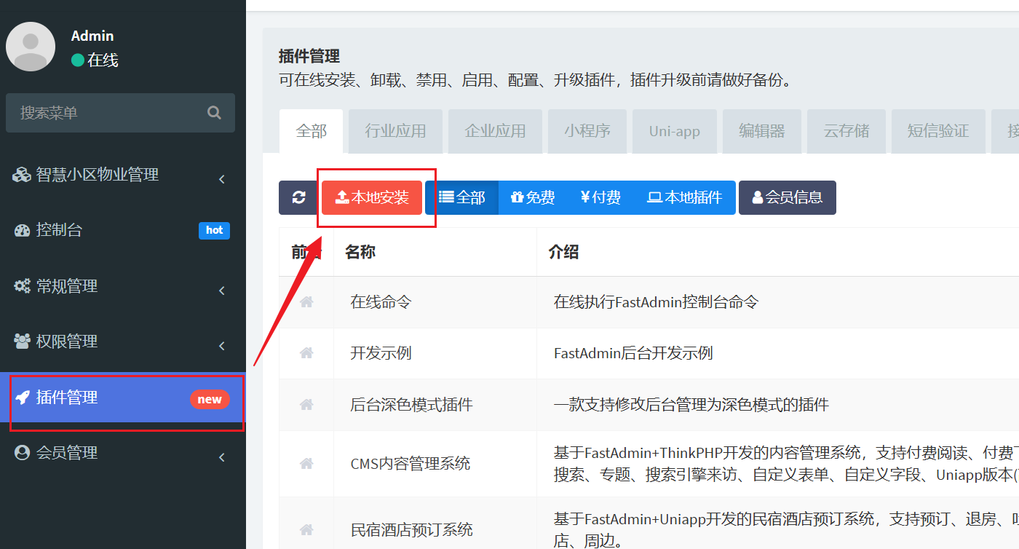
Task: Switch to the 行业应用 tab
Action: click(x=395, y=132)
